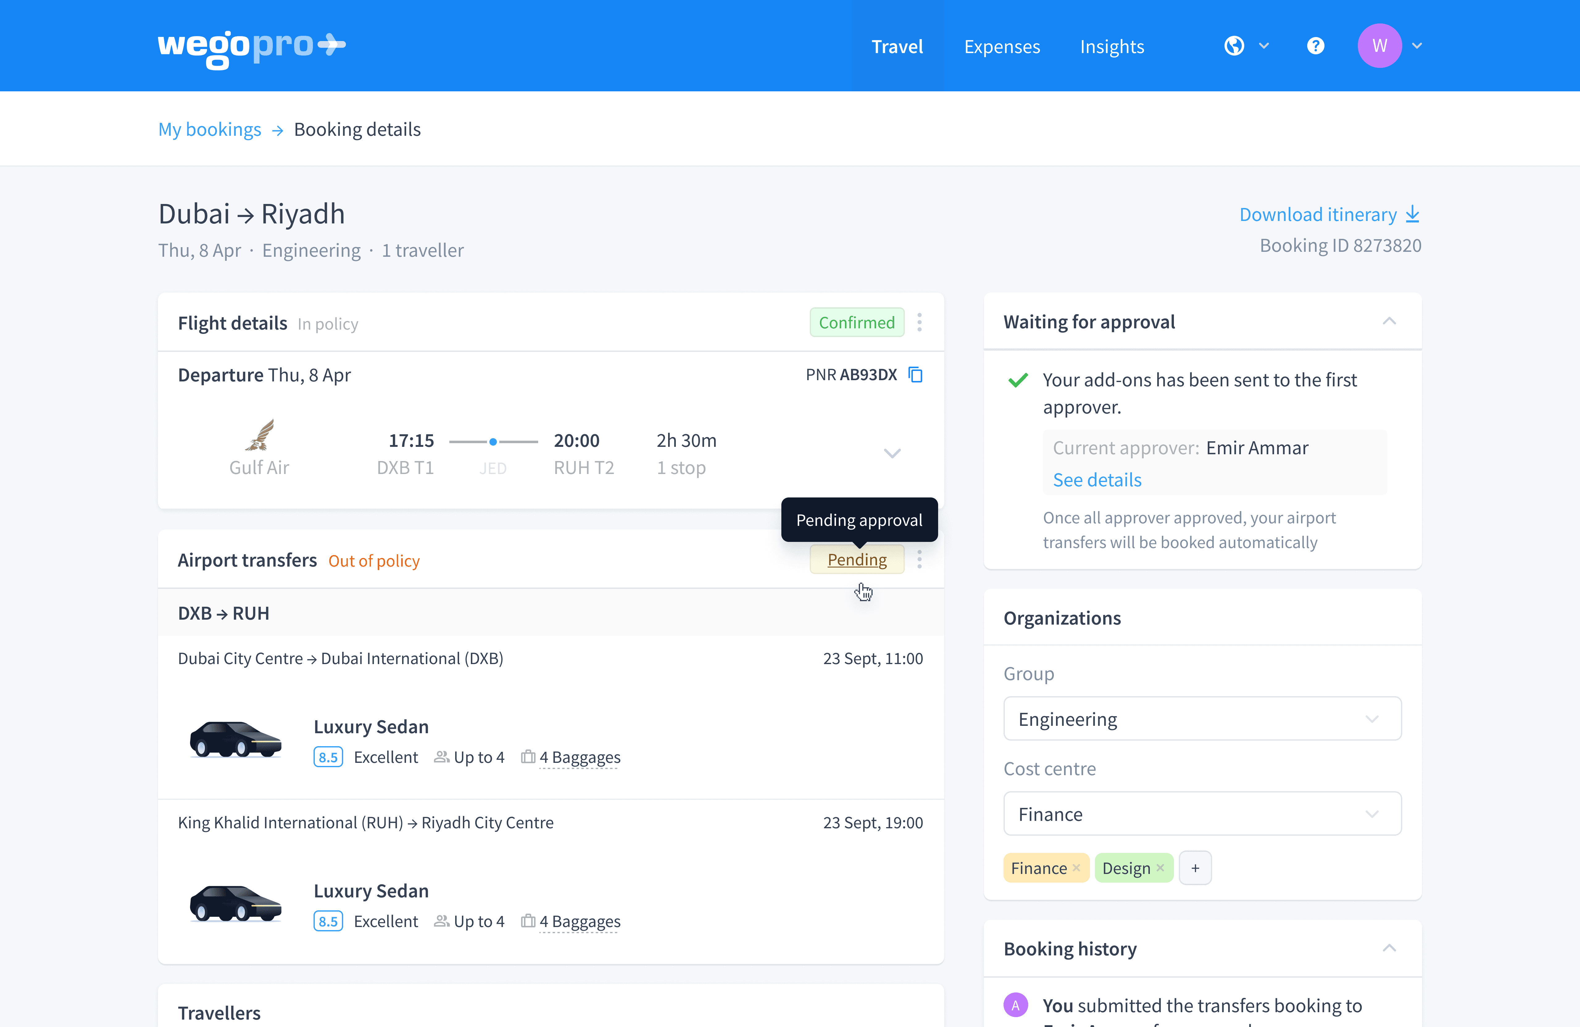Viewport: 1580px width, 1027px height.
Task: Click the King Khalid International transfer route
Action: point(366,822)
